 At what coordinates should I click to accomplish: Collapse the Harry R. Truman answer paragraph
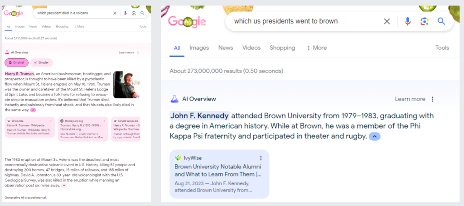click(x=33, y=110)
